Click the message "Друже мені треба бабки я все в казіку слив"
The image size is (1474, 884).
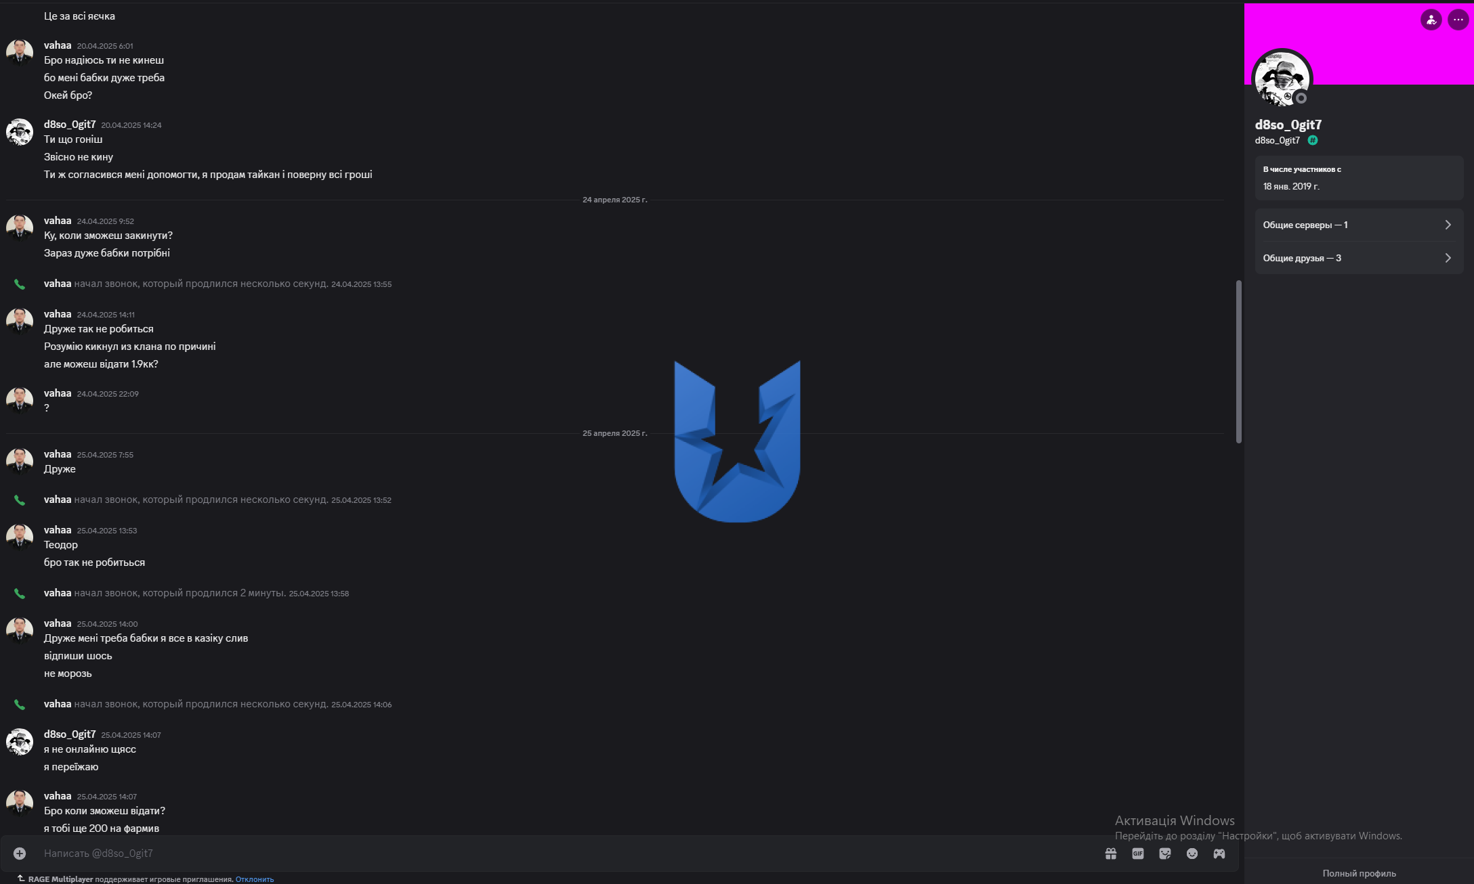[146, 638]
